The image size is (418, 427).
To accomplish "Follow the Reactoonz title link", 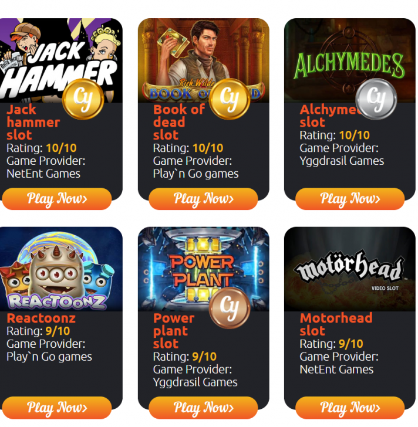I will click(x=41, y=318).
